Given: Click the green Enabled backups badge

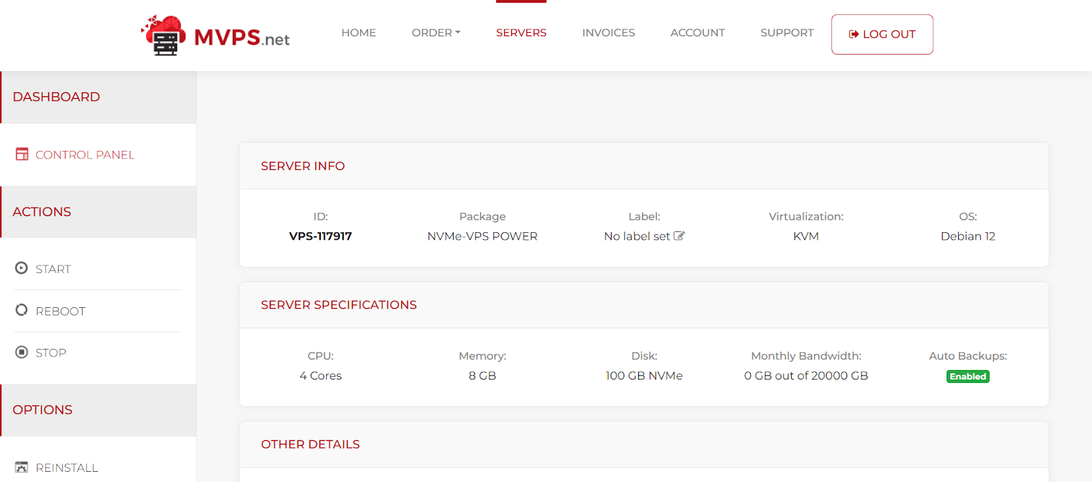Looking at the screenshot, I should (x=968, y=376).
